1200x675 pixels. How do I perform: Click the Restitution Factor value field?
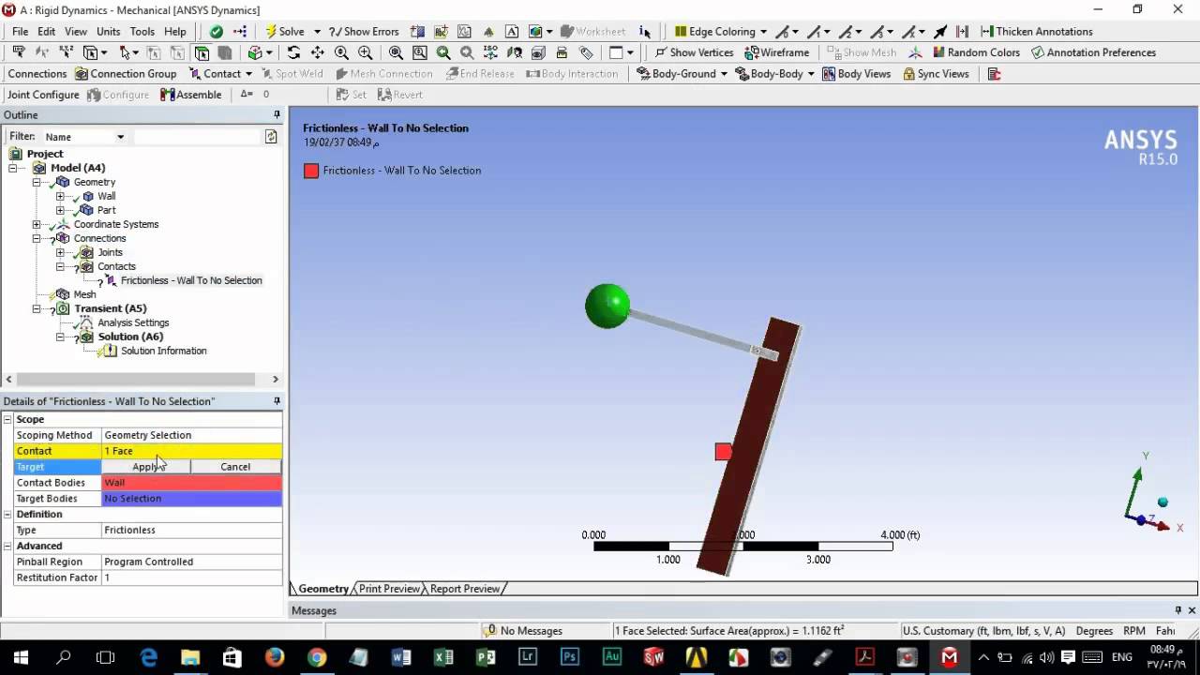pos(191,578)
